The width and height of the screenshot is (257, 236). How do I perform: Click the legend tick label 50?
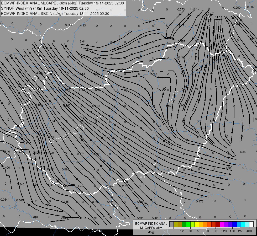[198, 231]
